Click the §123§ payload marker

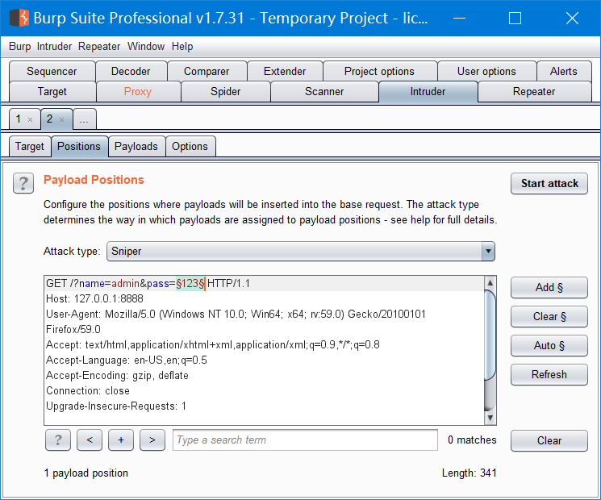tap(190, 284)
